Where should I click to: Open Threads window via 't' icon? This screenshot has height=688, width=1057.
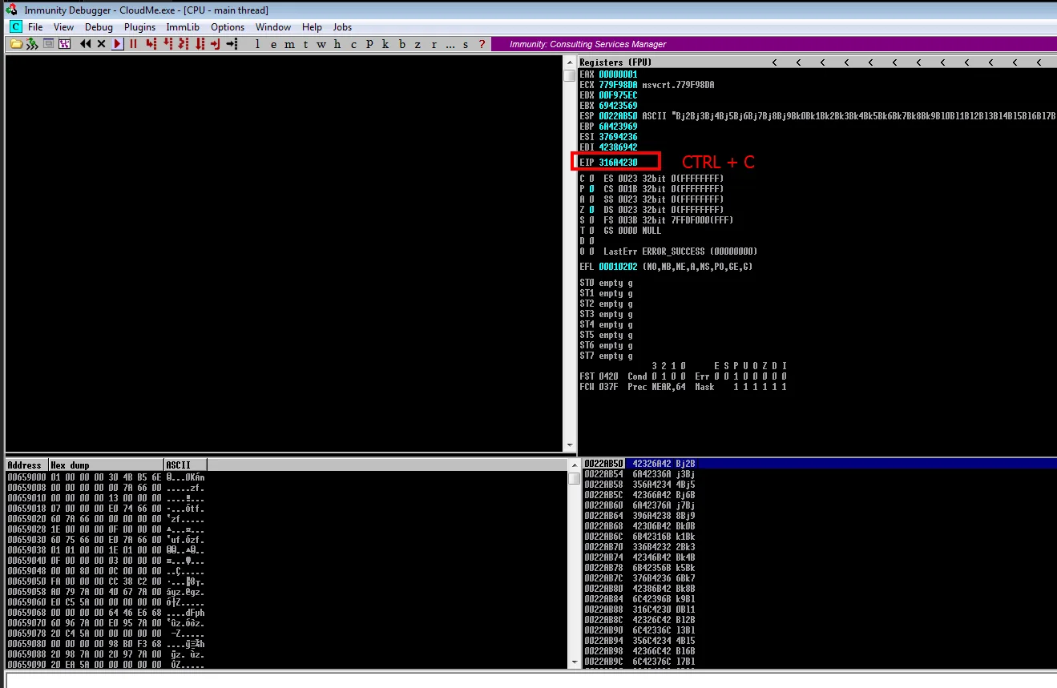tap(305, 44)
